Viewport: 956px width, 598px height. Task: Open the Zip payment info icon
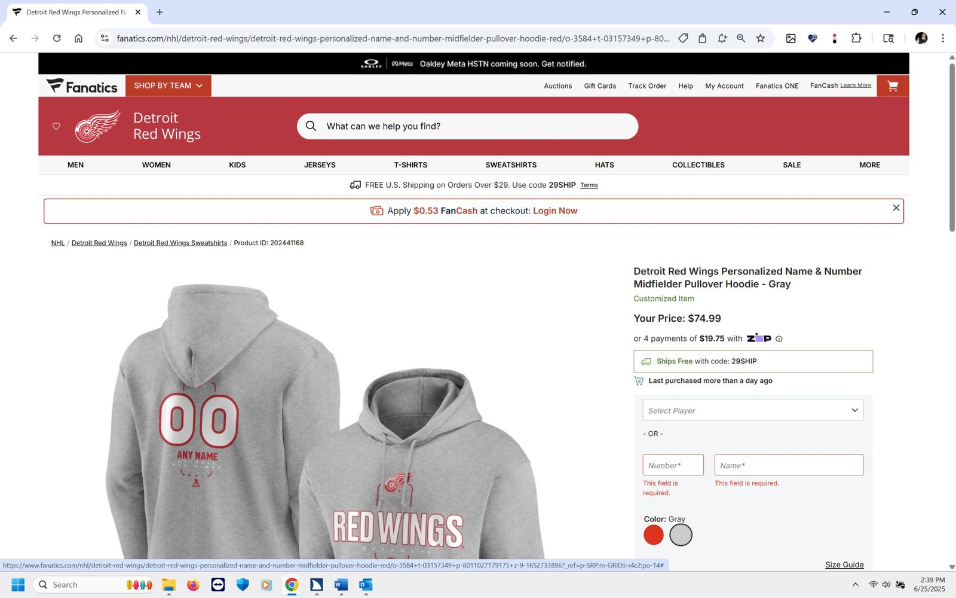point(779,339)
